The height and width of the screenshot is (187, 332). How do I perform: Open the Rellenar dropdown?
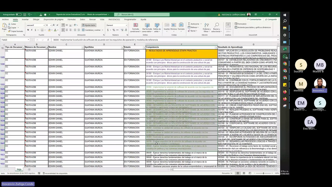coord(193,27)
